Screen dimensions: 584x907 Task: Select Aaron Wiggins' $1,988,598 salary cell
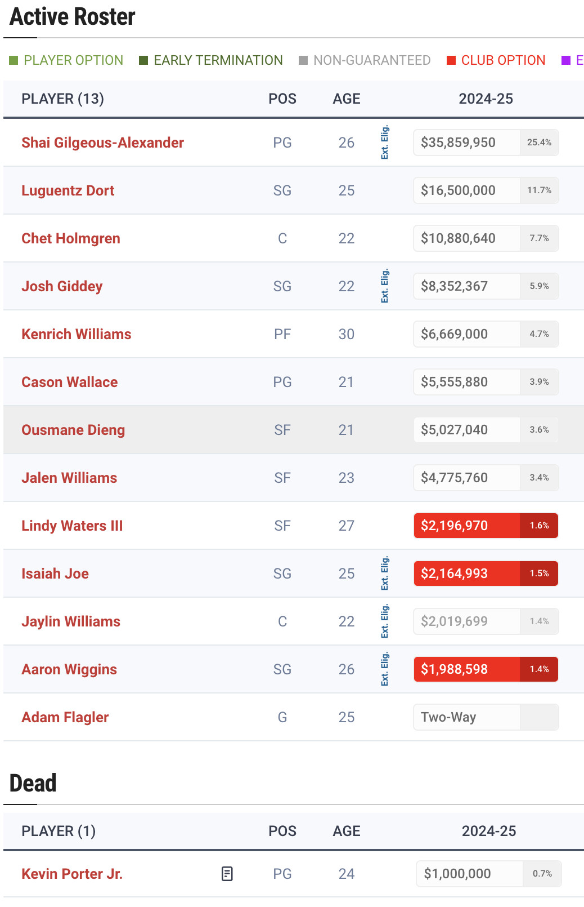point(467,669)
